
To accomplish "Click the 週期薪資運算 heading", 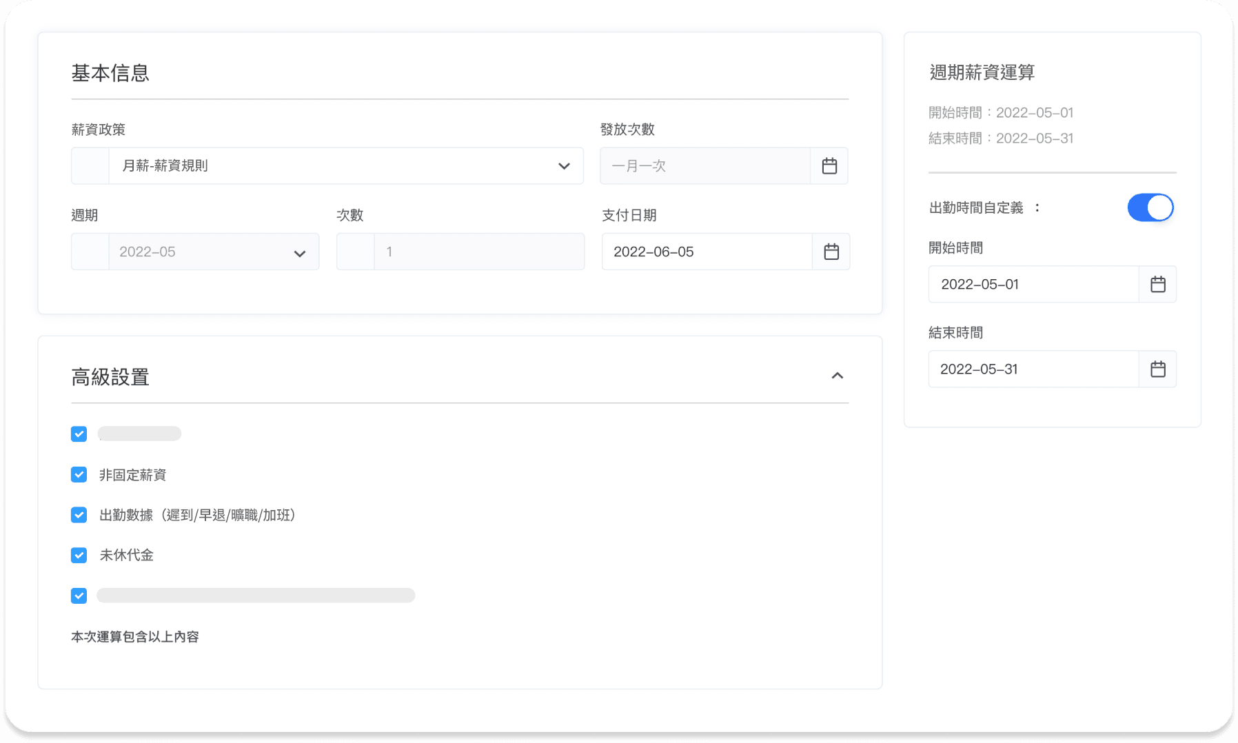I will point(982,72).
